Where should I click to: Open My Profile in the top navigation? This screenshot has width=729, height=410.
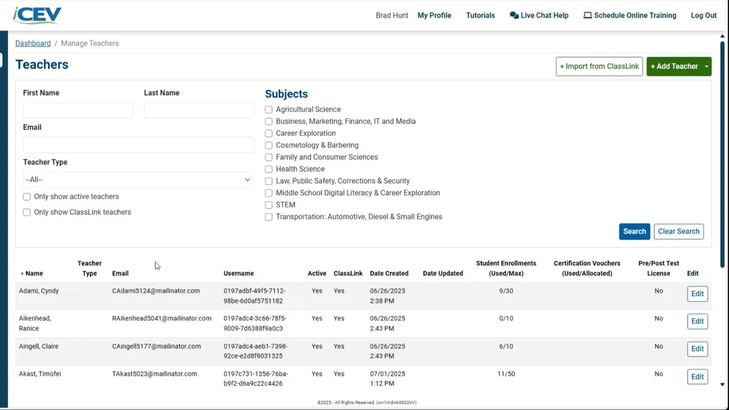coord(434,15)
